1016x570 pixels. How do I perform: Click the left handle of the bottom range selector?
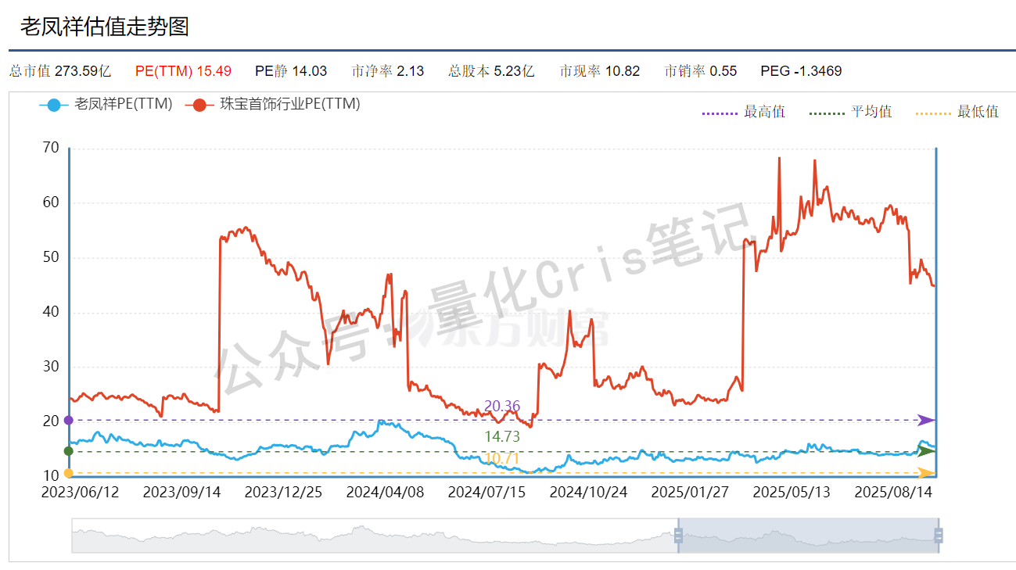[677, 537]
